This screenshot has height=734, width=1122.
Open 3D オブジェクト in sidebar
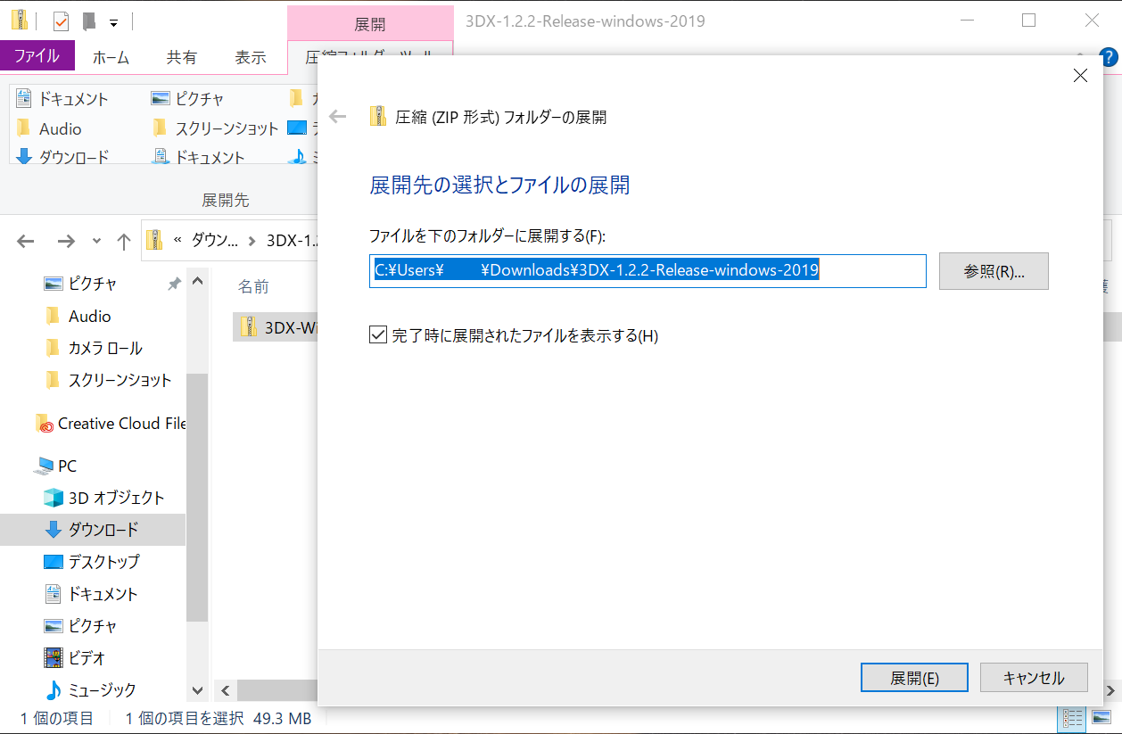[x=104, y=498]
